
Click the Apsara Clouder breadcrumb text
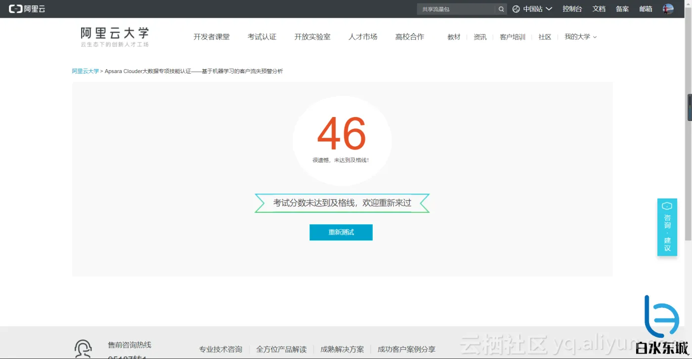pos(194,71)
